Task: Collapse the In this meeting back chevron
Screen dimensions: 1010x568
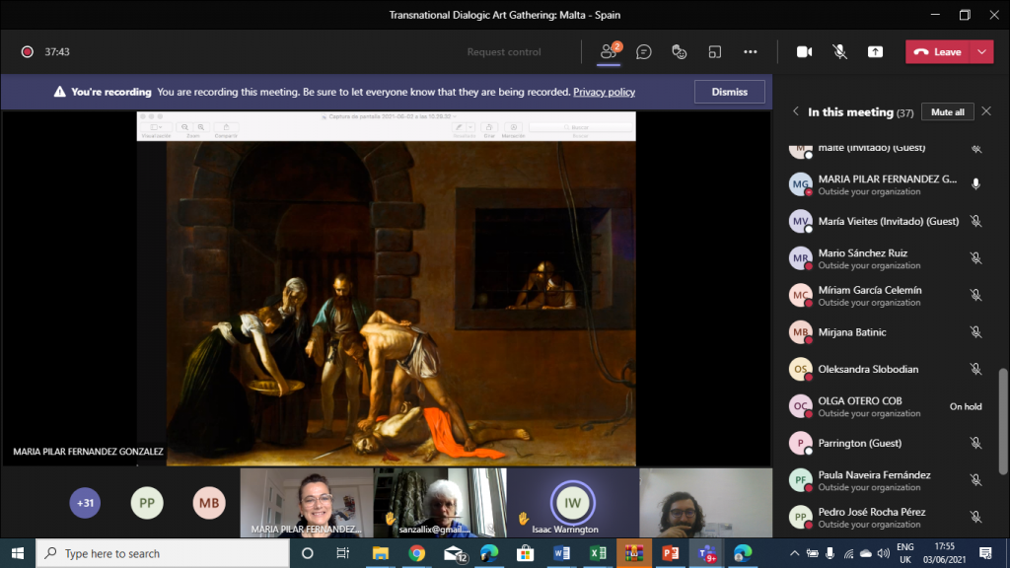Action: pos(796,111)
